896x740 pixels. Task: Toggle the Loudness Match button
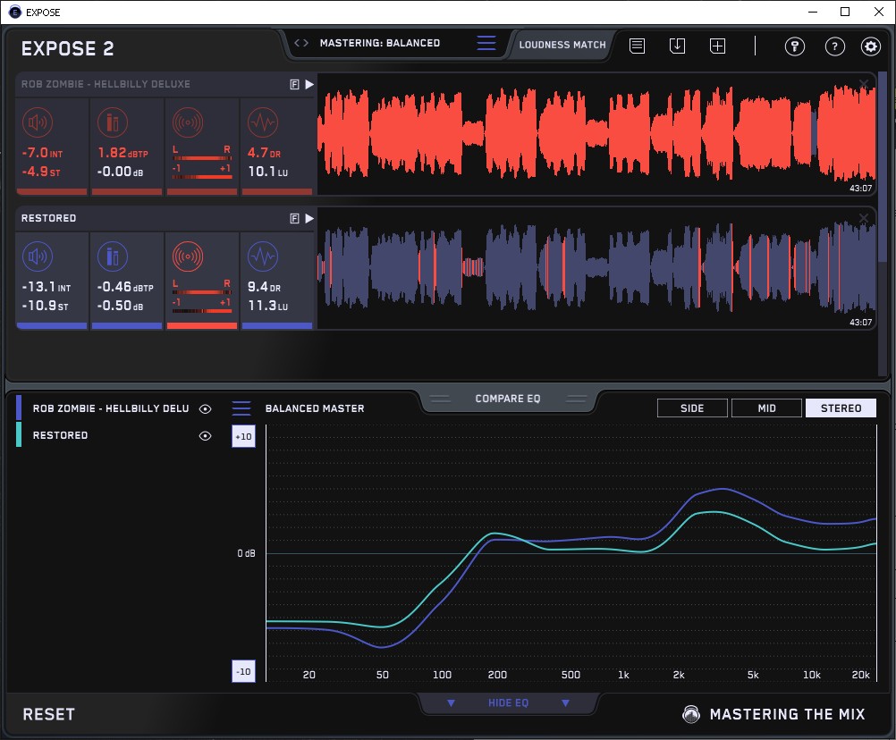(x=562, y=44)
